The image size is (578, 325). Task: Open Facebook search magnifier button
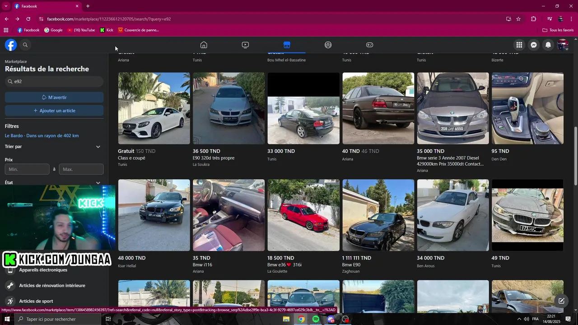25,45
